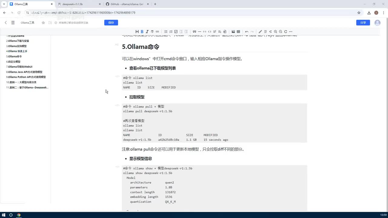The height and width of the screenshot is (218, 388).
Task: Go back with note back arrow
Action: 6,23
